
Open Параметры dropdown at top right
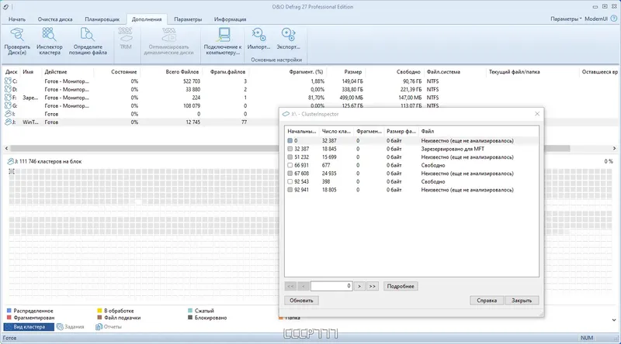(566, 19)
